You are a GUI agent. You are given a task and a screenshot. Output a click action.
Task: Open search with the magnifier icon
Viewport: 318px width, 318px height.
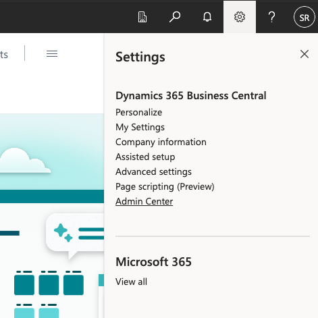tap(175, 17)
